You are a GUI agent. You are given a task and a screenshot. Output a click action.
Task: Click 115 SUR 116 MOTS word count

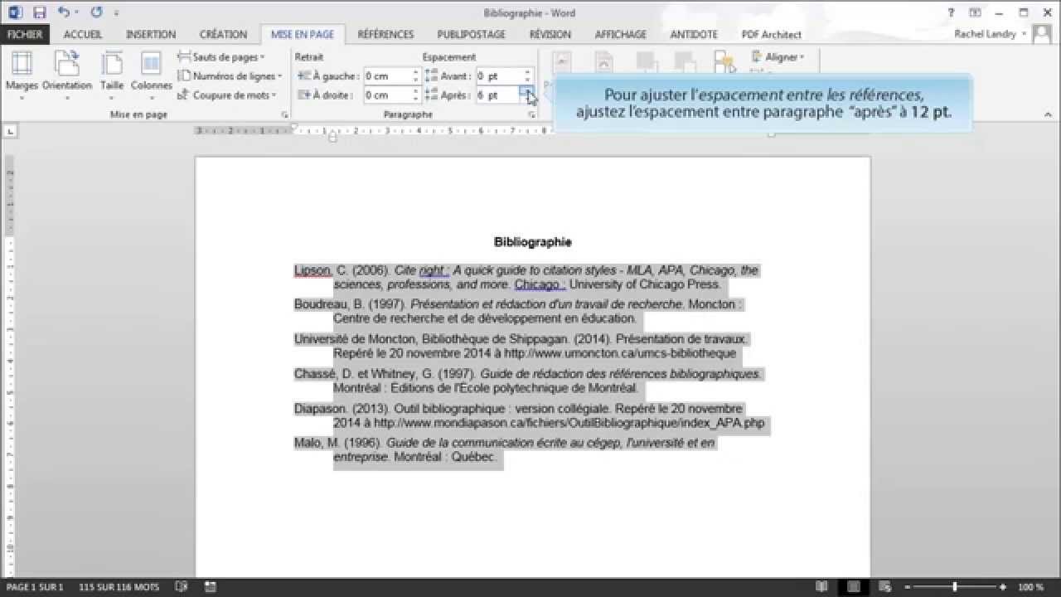point(119,587)
